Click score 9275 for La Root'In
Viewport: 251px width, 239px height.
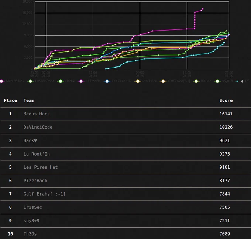tap(224, 154)
